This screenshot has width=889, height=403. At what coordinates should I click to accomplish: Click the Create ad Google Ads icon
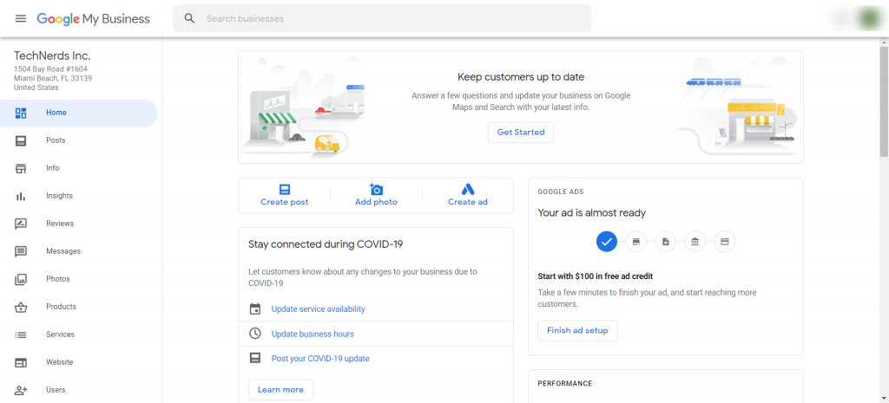point(468,189)
